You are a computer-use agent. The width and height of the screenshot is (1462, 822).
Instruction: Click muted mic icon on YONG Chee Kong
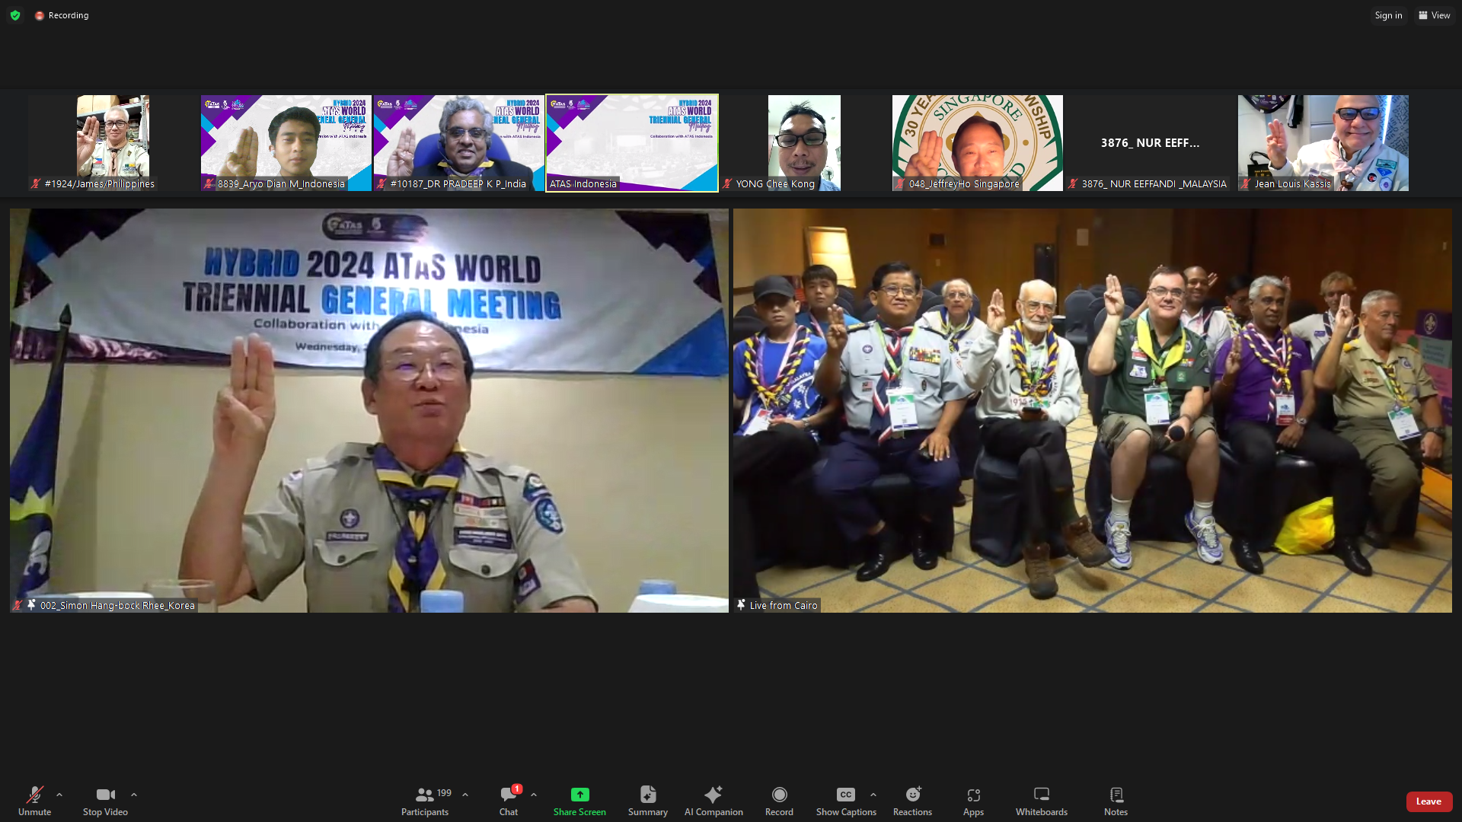(x=727, y=183)
